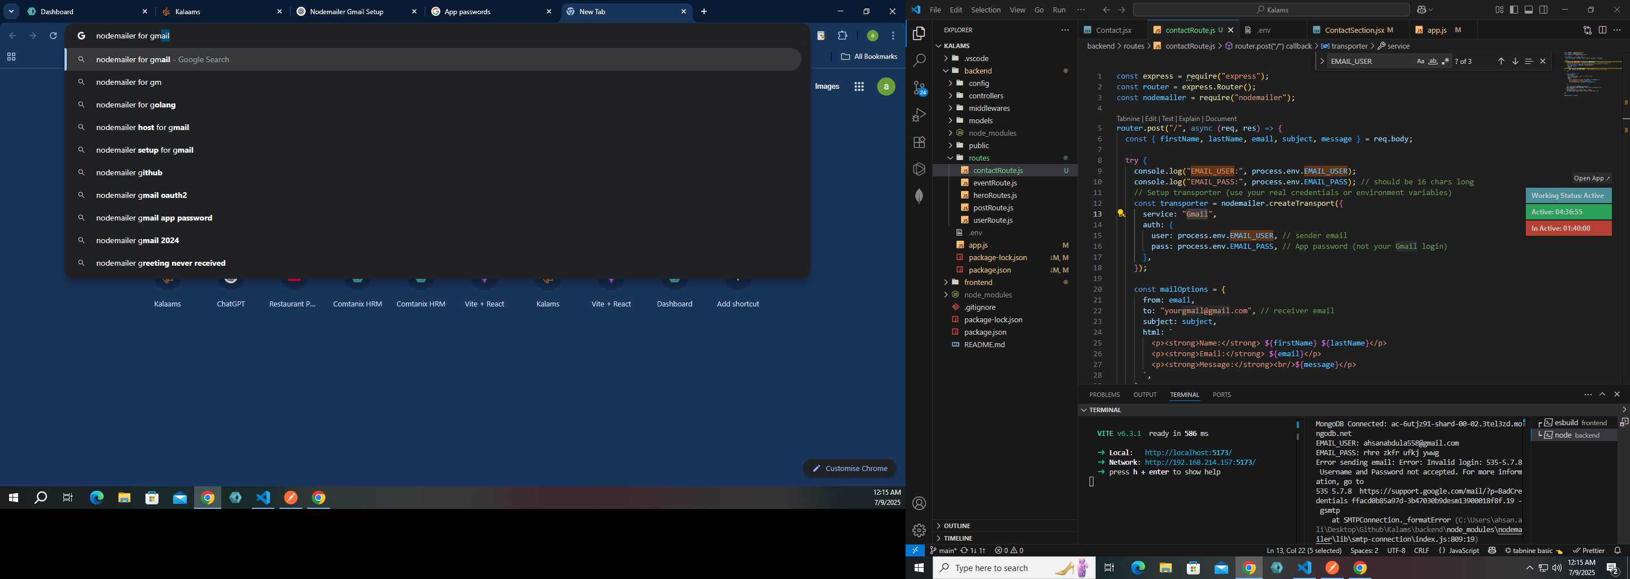This screenshot has width=1630, height=579.
Task: Open the Google apps grid
Action: click(859, 87)
